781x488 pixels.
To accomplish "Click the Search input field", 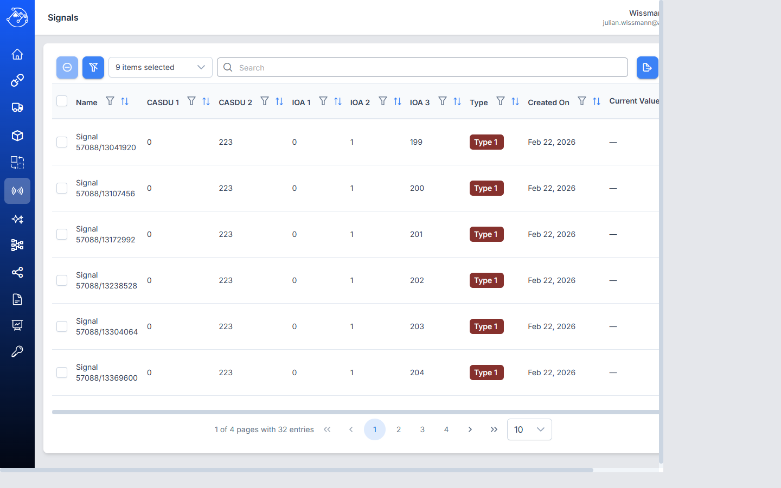I will (x=422, y=67).
